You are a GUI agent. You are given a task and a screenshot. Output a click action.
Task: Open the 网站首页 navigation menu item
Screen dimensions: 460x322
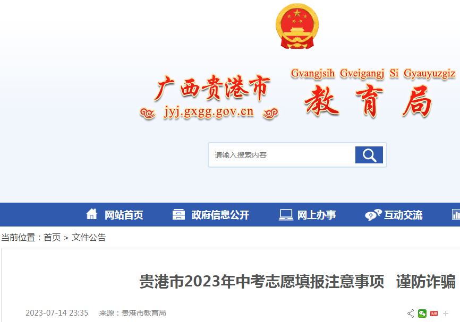coord(124,215)
